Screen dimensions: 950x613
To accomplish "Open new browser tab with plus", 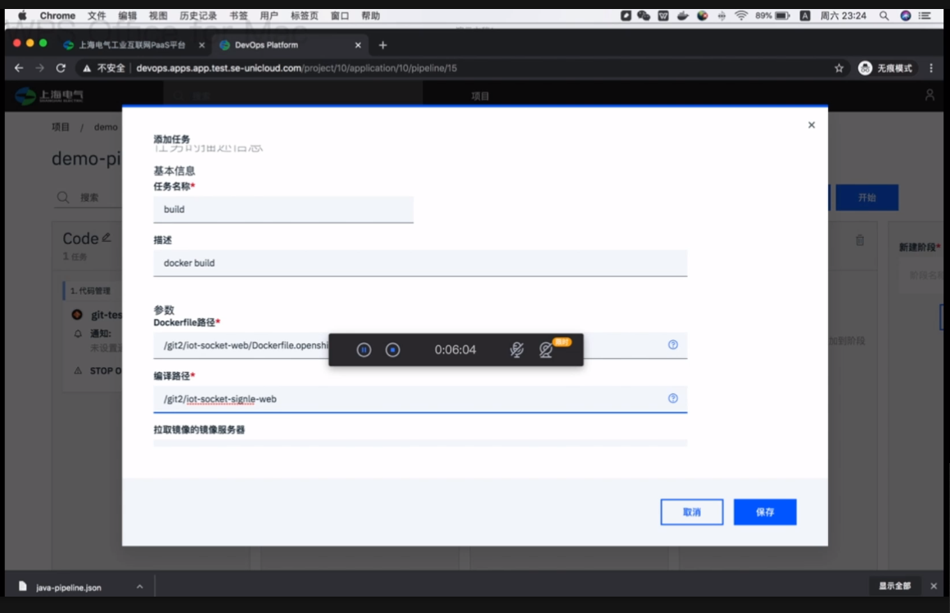I will point(382,45).
